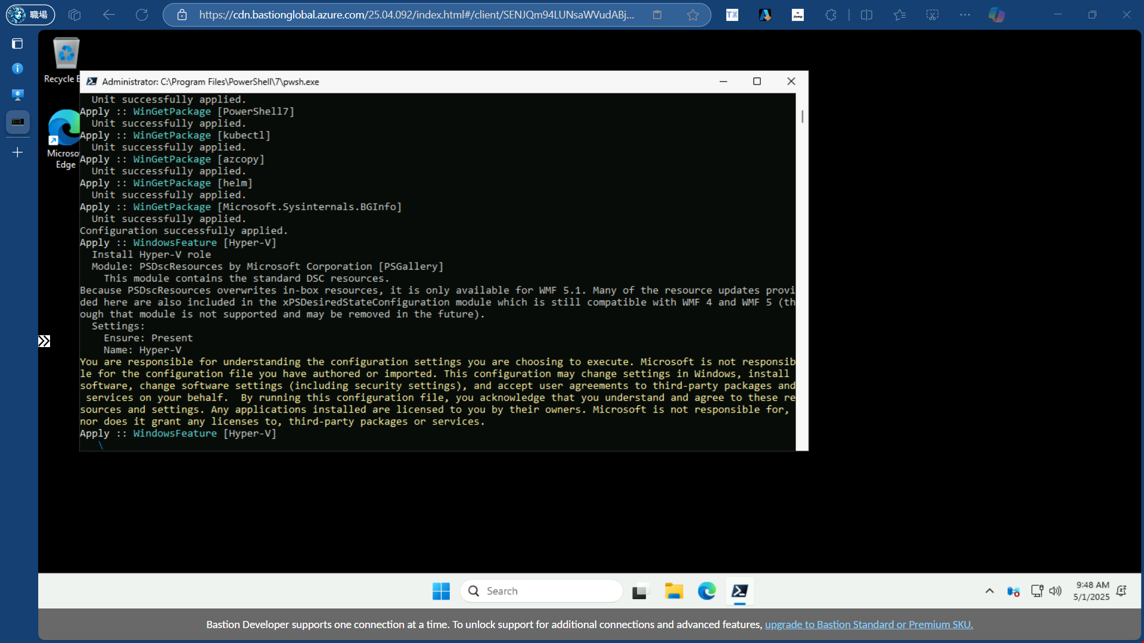Image resolution: width=1144 pixels, height=643 pixels.
Task: Show hidden system tray icons chevron
Action: pos(989,591)
